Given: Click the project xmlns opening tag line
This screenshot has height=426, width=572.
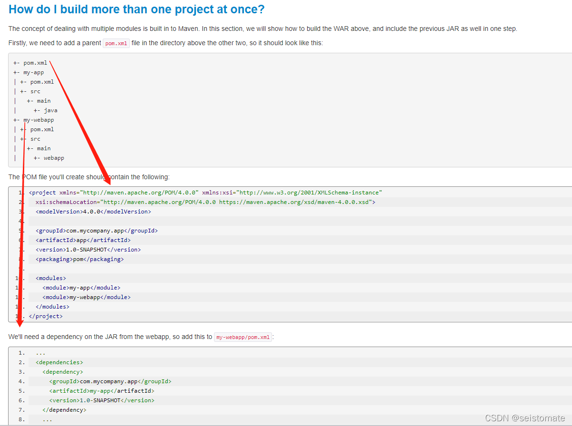Looking at the screenshot, I should [205, 193].
